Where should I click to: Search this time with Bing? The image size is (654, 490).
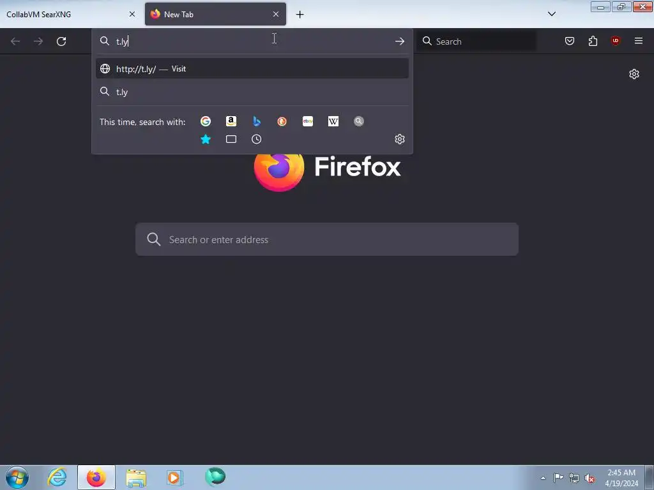point(257,121)
